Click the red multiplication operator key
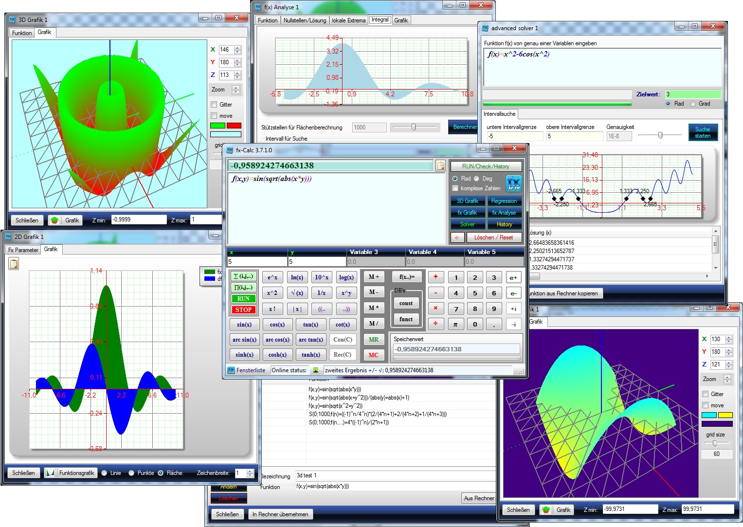The height and width of the screenshot is (527, 743). pyautogui.click(x=435, y=308)
